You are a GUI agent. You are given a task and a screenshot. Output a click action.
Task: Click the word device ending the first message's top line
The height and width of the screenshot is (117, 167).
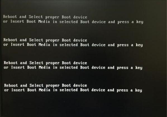[80, 17]
